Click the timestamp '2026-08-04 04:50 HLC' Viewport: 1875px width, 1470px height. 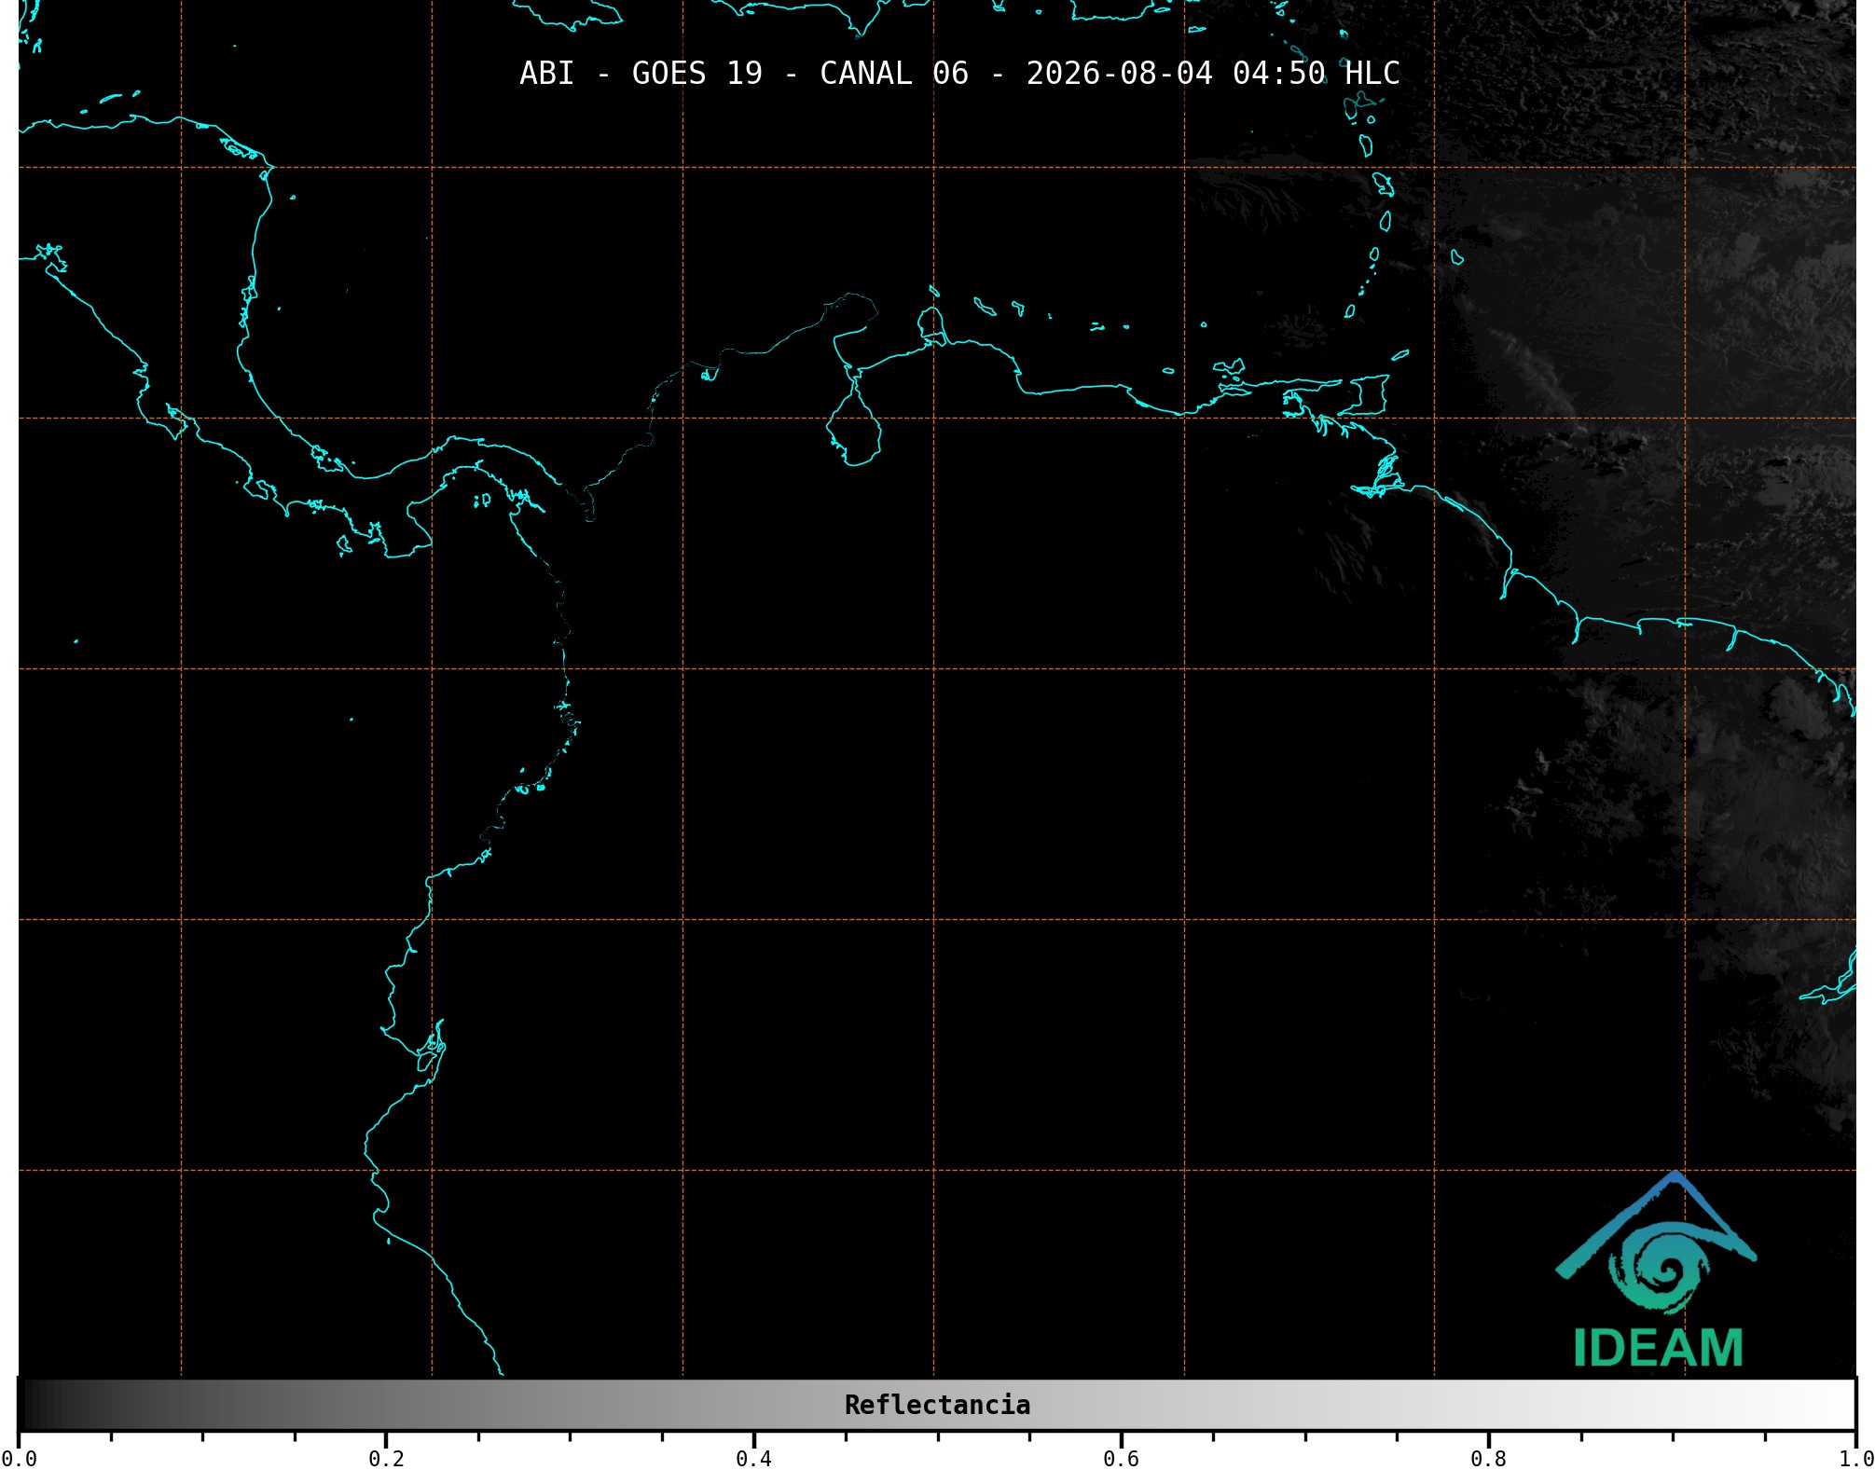[x=1213, y=74]
